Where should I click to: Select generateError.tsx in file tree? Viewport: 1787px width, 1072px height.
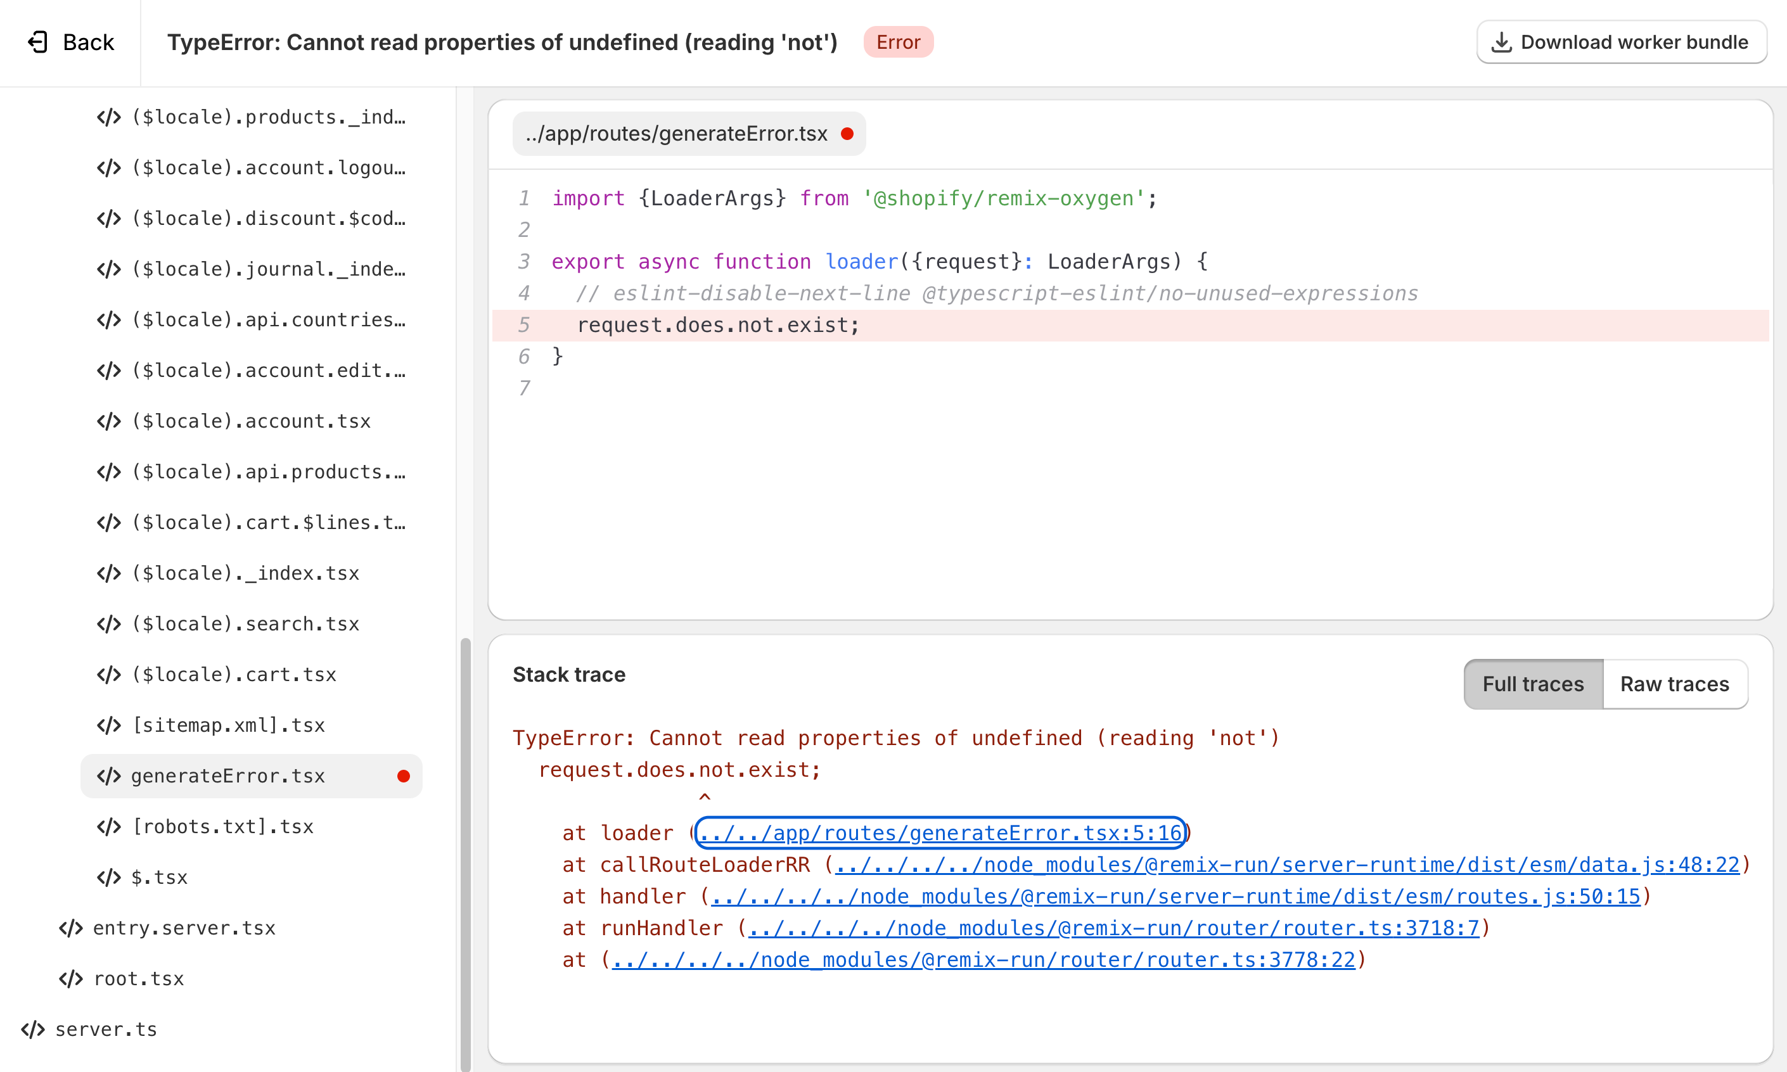[x=252, y=776]
